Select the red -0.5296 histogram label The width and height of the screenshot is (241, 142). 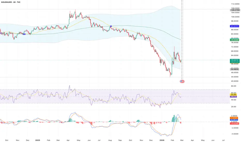234,123
